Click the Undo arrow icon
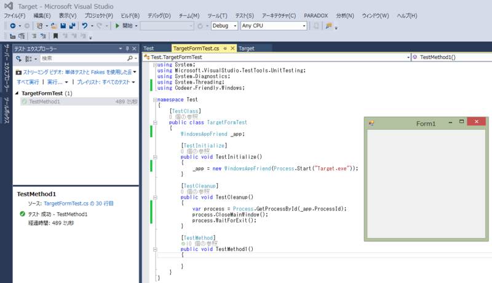 (85, 26)
